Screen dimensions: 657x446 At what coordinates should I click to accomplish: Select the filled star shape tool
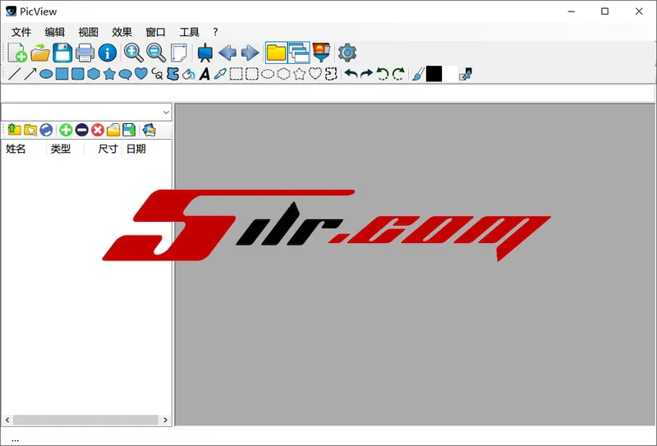109,74
